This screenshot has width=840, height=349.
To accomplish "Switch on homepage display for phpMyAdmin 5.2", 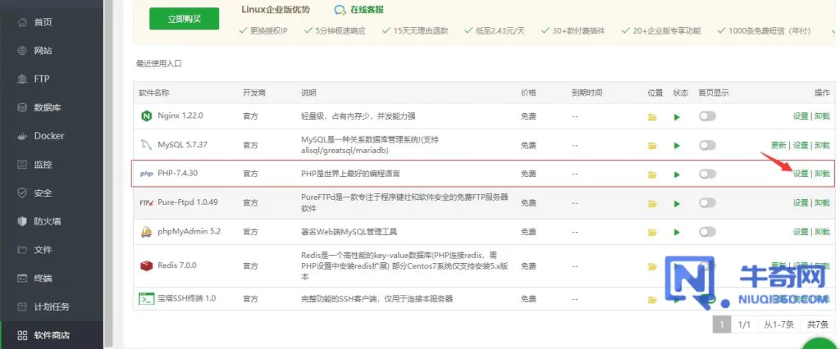I will [x=707, y=231].
